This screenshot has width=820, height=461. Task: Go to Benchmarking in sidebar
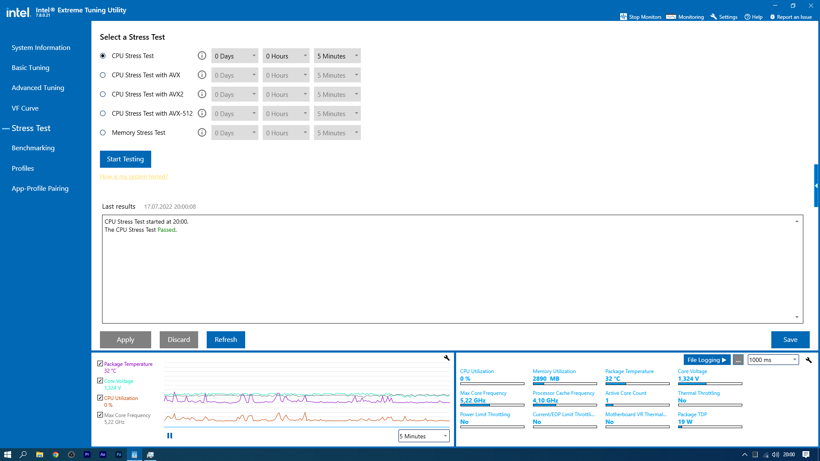click(x=33, y=148)
